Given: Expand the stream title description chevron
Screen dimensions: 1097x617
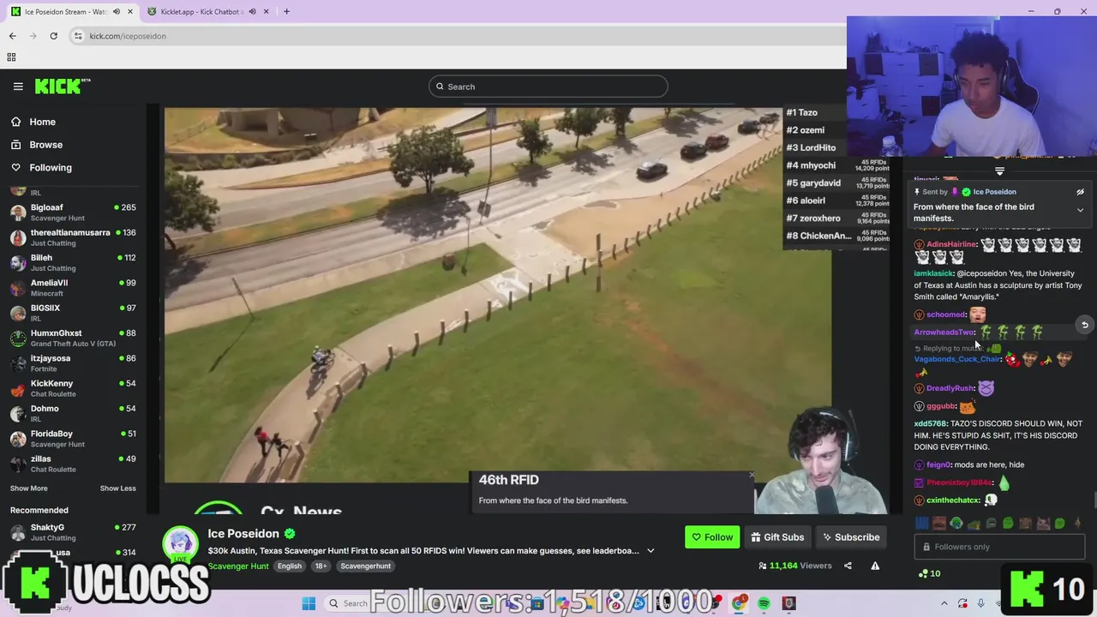Looking at the screenshot, I should 650,551.
